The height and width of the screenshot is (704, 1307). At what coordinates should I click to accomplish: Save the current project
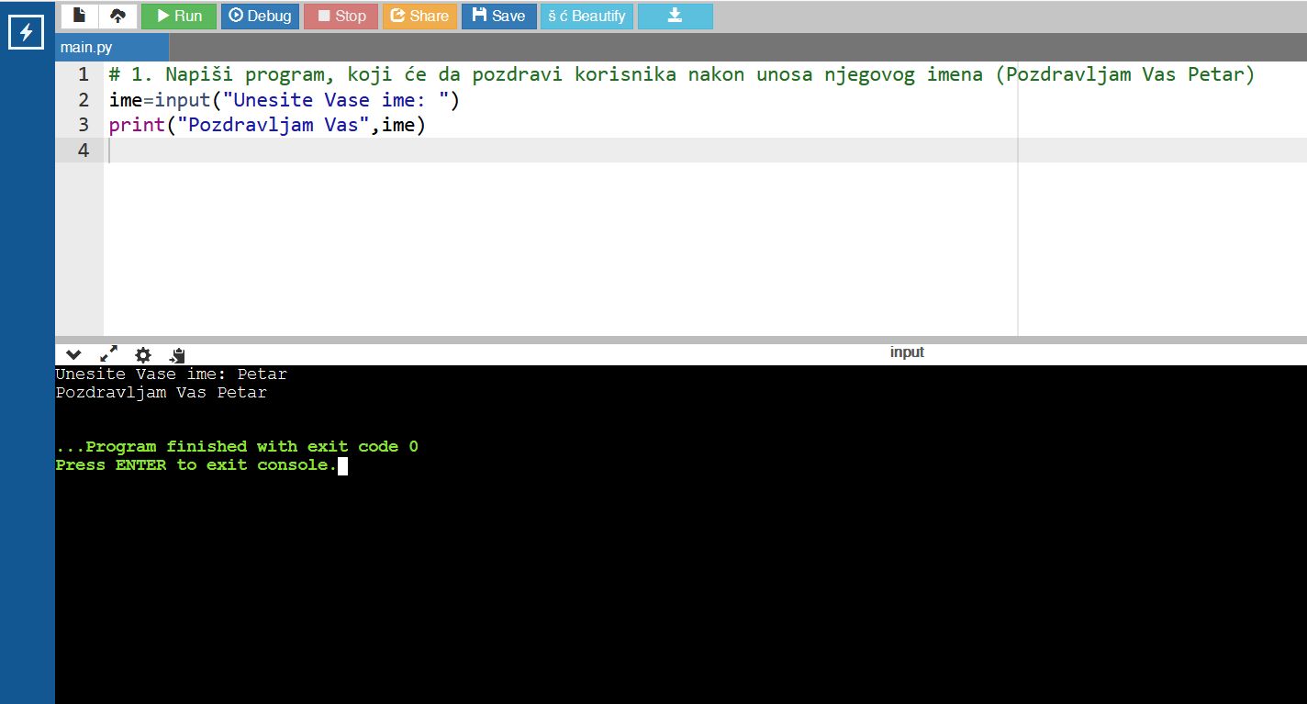[498, 16]
